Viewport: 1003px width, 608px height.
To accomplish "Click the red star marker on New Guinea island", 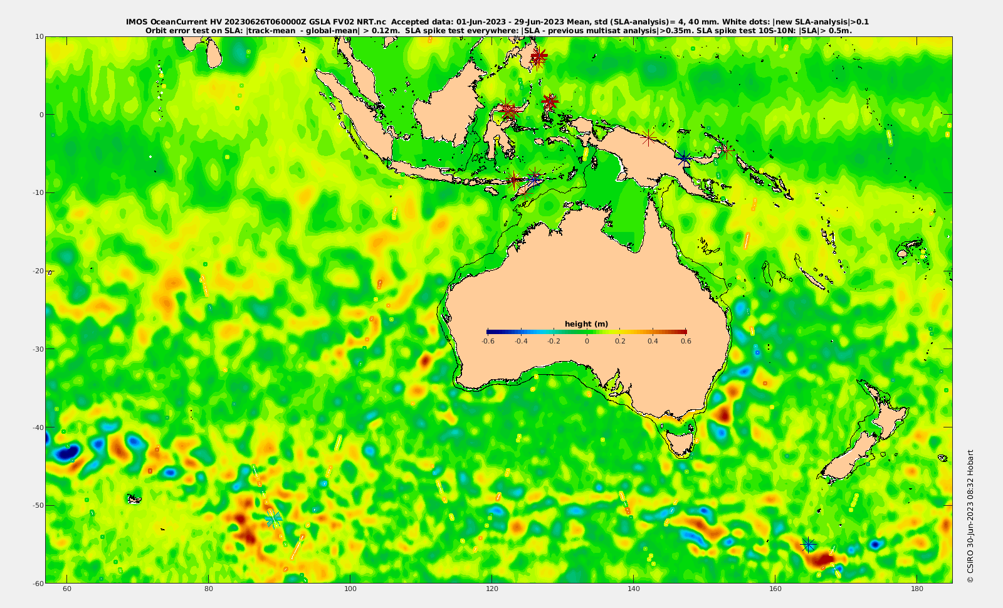I will click(x=649, y=137).
